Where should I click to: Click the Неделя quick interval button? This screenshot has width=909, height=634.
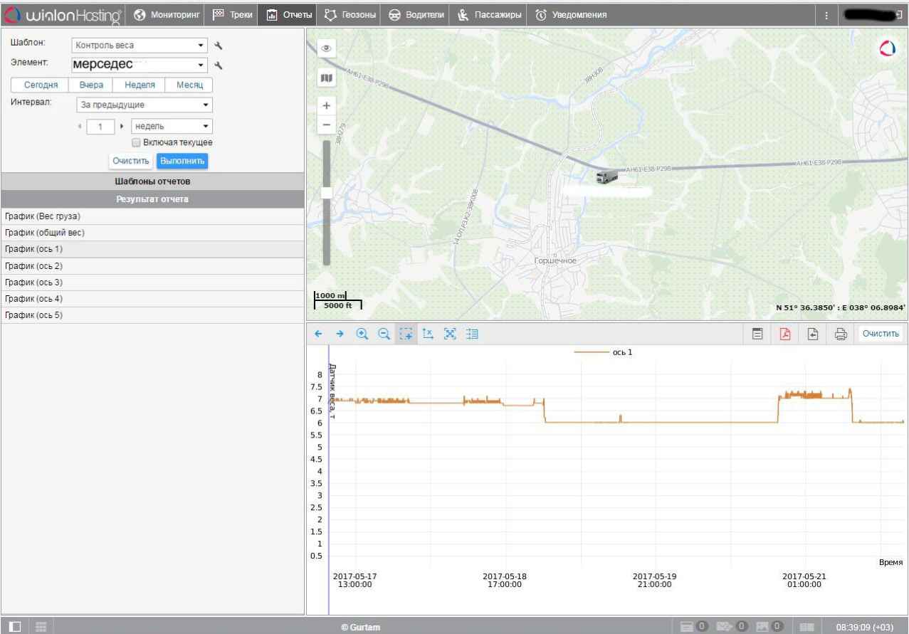(140, 85)
